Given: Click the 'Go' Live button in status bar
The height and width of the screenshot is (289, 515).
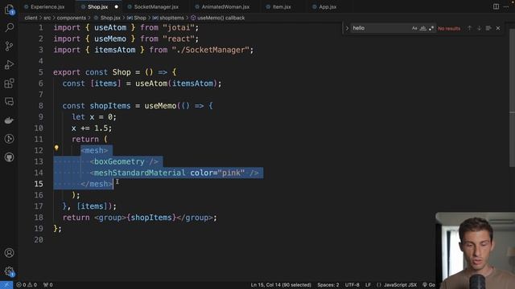Looking at the screenshot, I should [429, 285].
